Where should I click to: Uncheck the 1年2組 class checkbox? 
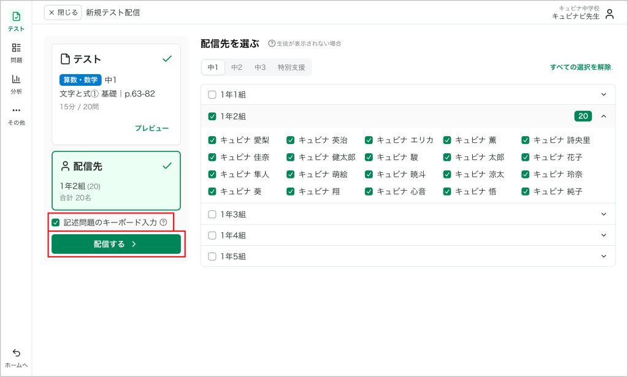[x=212, y=116]
